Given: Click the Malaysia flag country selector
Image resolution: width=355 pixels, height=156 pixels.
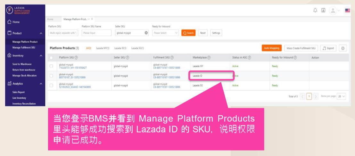Looking at the screenshot, I should (x=348, y=10).
